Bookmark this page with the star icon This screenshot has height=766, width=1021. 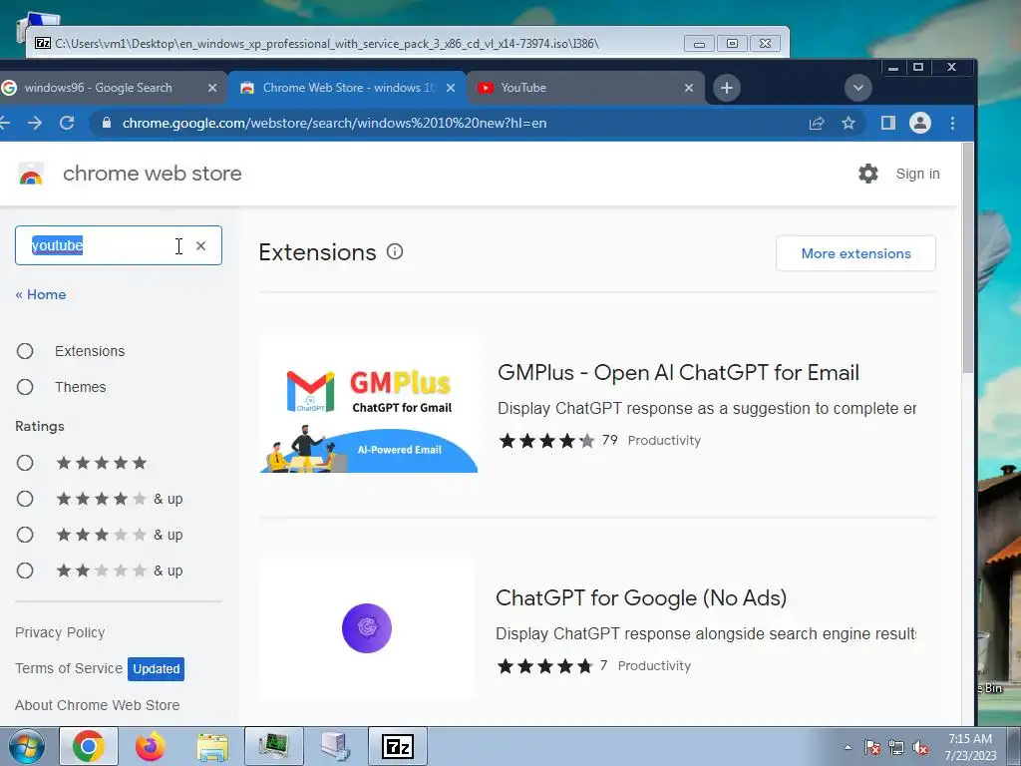click(x=849, y=123)
